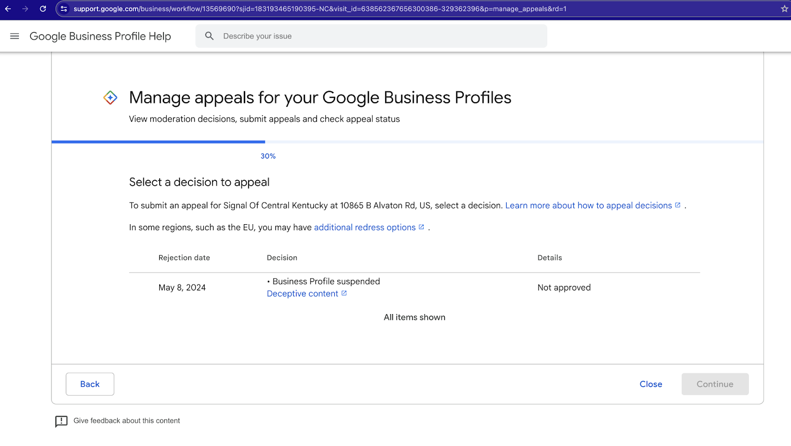This screenshot has height=446, width=791.
Task: Open the Deceptive content policy link
Action: tap(303, 293)
